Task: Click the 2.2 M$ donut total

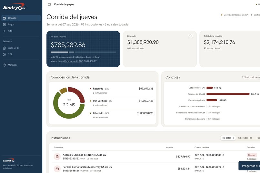Action: click(69, 105)
